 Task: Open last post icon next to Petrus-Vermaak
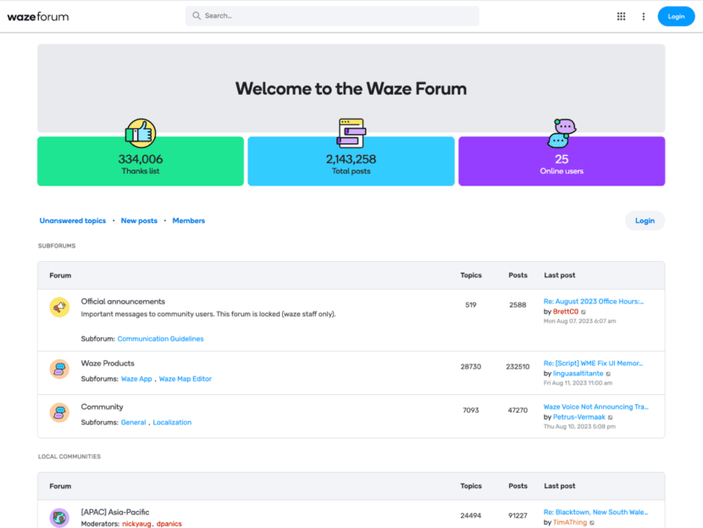612,417
